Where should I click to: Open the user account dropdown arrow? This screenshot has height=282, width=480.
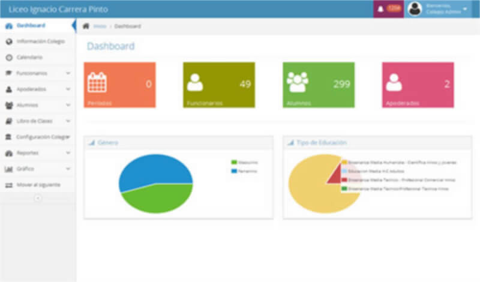click(465, 9)
